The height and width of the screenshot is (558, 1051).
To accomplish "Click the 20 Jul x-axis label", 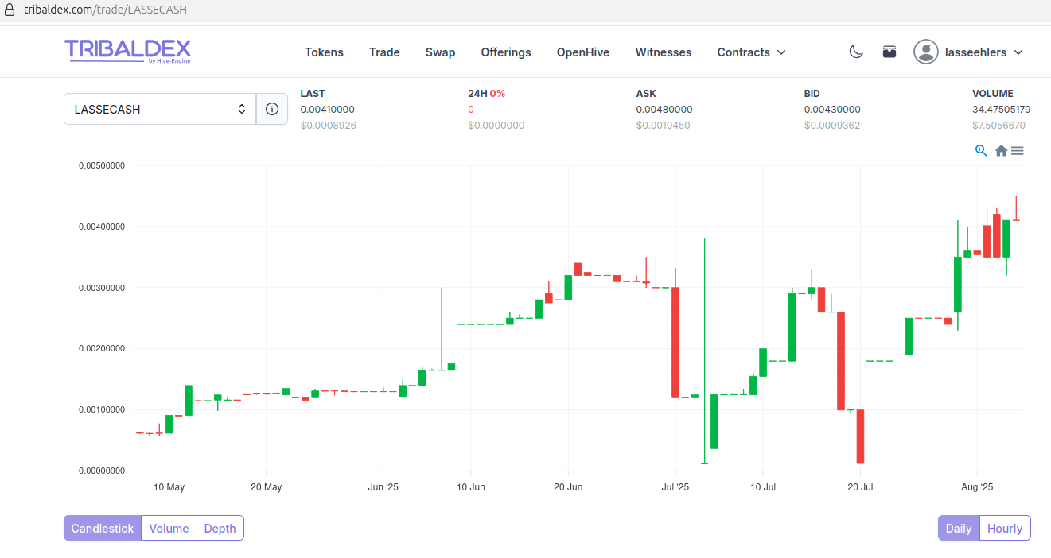I will tap(860, 487).
